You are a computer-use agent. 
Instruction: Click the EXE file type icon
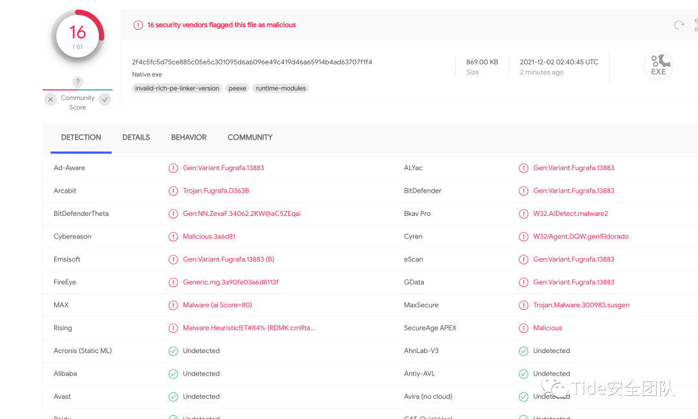pos(659,65)
